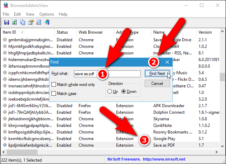
Task: Select row icon for gmbmikajjgmnabiglm item
Action: click(x=5, y=40)
